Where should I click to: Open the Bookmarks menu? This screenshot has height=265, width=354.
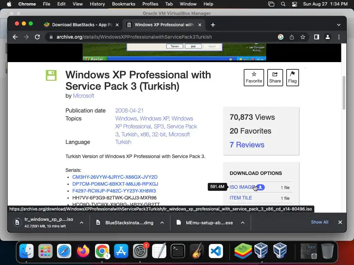123,4
